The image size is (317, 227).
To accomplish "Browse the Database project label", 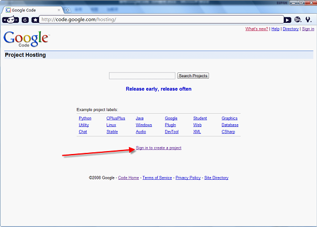I will [230, 125].
